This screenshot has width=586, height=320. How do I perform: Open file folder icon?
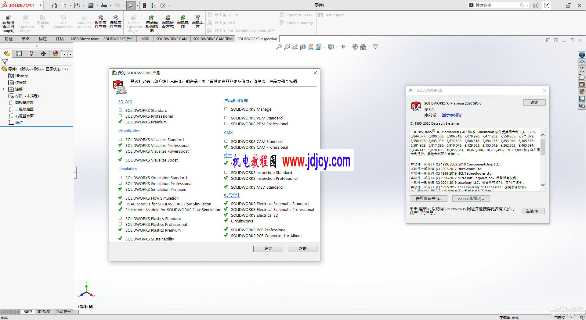[77, 5]
